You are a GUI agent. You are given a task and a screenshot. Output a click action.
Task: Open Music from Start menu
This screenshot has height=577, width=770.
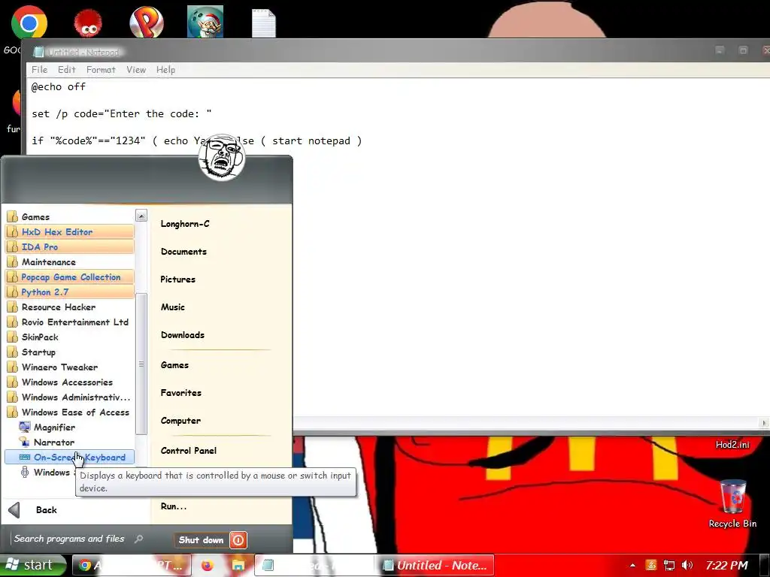(x=173, y=307)
